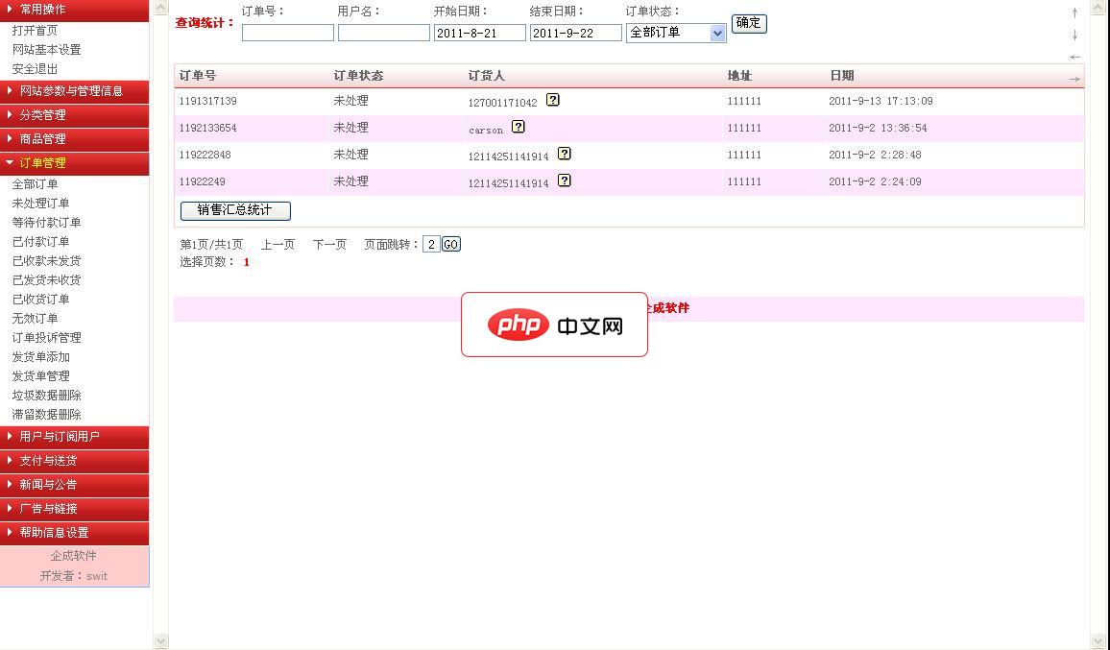The width and height of the screenshot is (1110, 650).
Task: Click the php 中文网 logo
Action: (x=554, y=325)
